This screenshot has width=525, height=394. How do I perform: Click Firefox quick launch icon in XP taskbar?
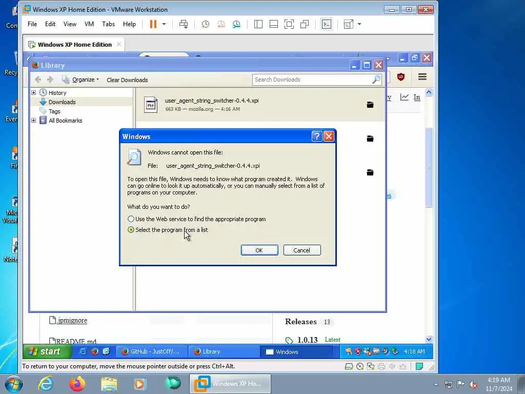[95, 351]
